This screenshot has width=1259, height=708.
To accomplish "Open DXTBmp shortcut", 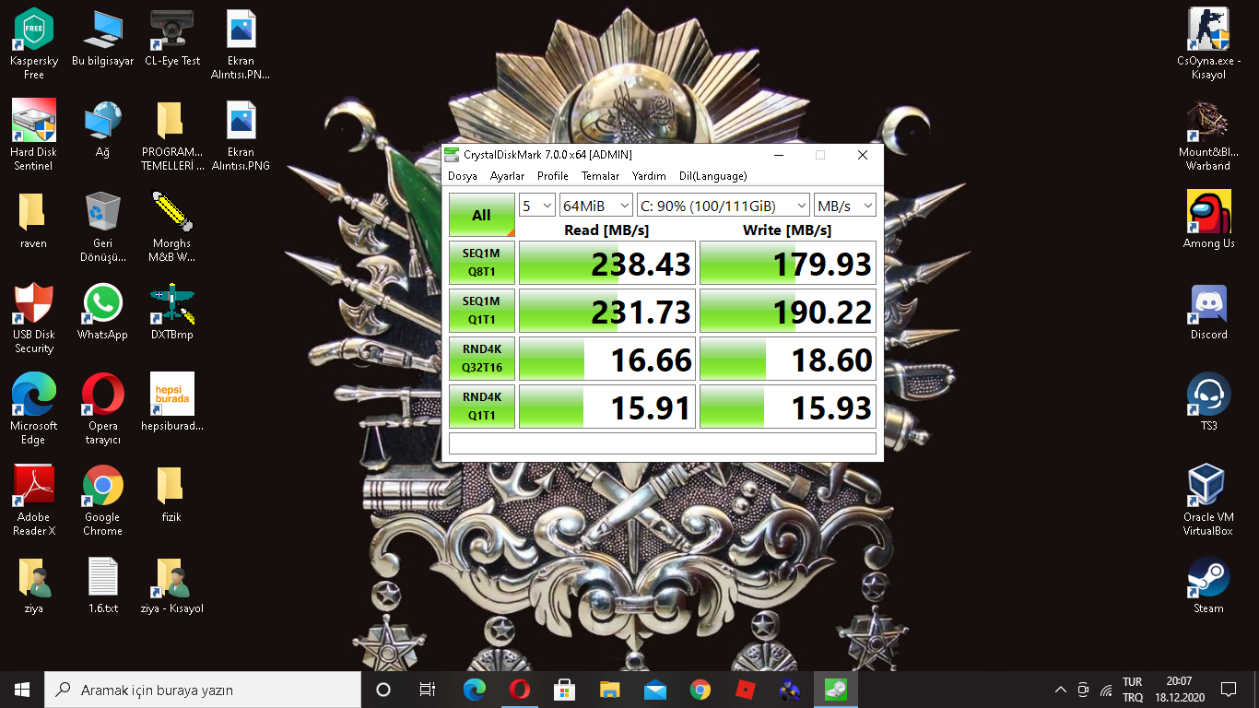I will (171, 312).
